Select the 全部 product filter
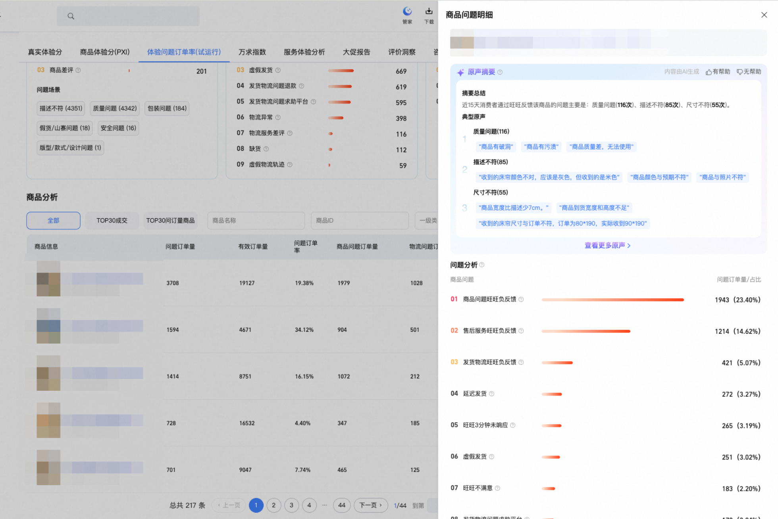 [53, 221]
